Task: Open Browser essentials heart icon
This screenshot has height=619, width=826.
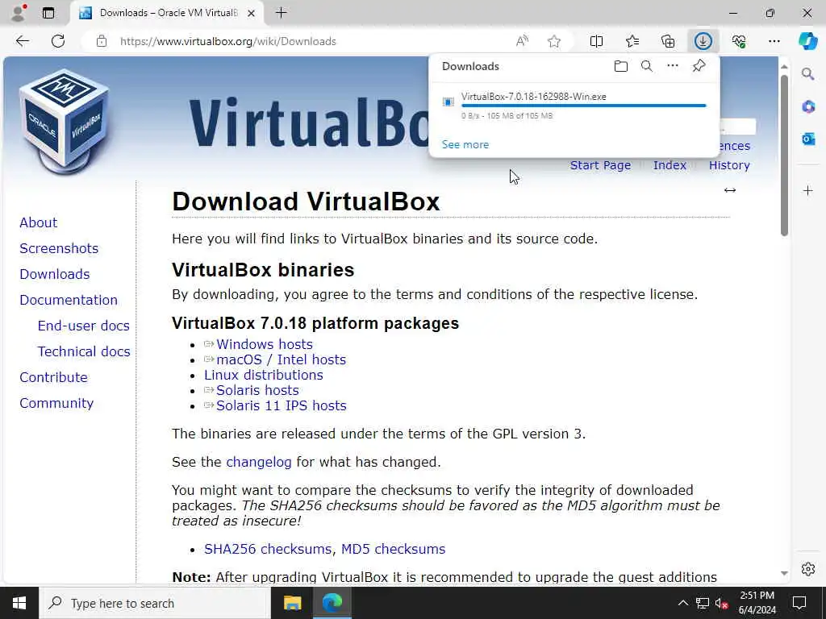Action: click(739, 41)
